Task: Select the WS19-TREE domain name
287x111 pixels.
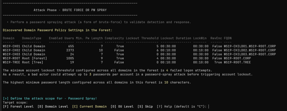Action: click(x=11, y=62)
